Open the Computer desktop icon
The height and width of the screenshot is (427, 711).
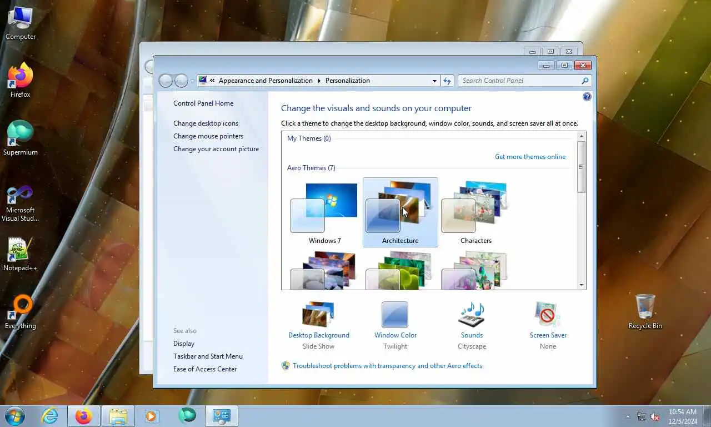21,23
